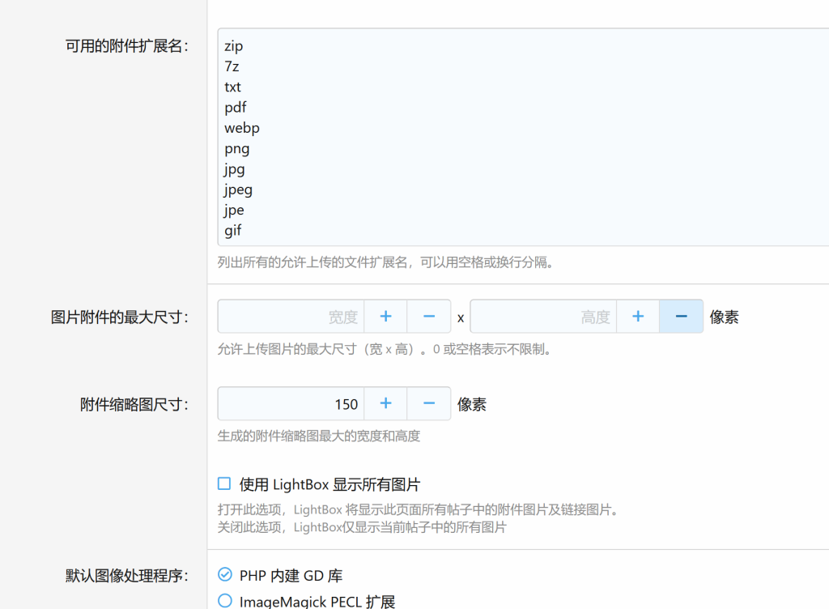829x609 pixels.
Task: Select the PHP 内建 GD 库 radio option
Action: coord(225,575)
